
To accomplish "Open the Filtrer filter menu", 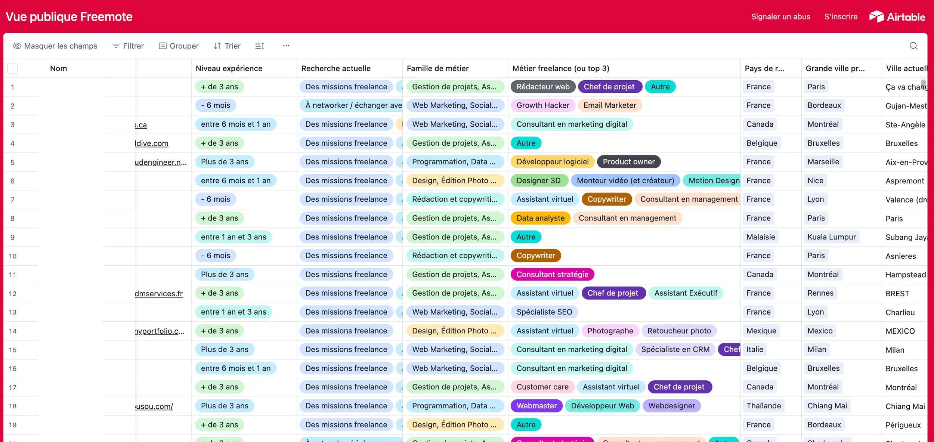I will pos(128,46).
